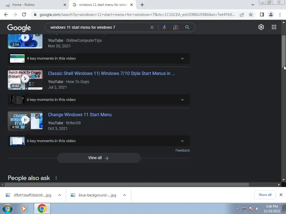Start voice search with the microphone
The height and width of the screenshot is (214, 286).
164,27
